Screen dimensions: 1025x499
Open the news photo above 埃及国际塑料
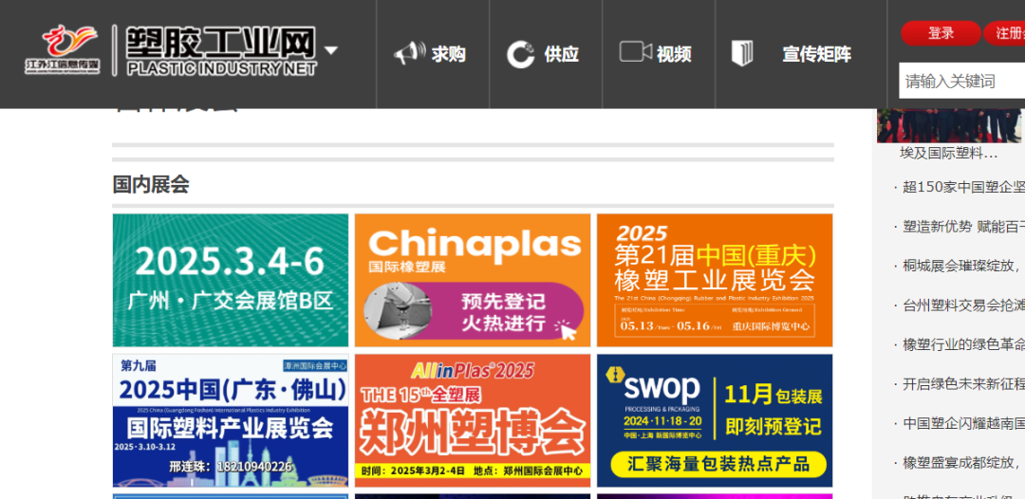point(950,125)
